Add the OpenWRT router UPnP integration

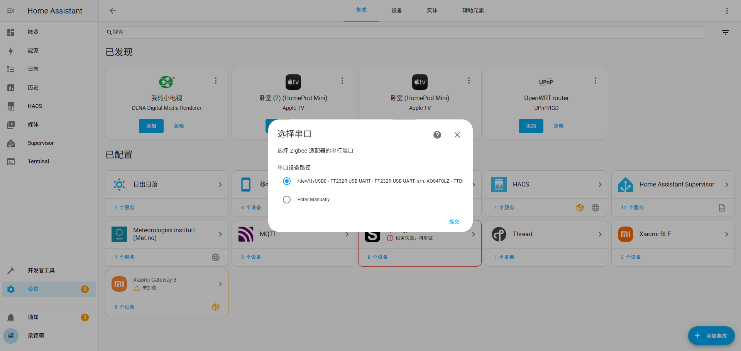click(531, 126)
